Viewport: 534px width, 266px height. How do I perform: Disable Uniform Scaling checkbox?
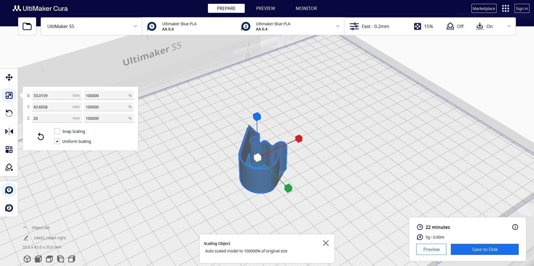[57, 141]
